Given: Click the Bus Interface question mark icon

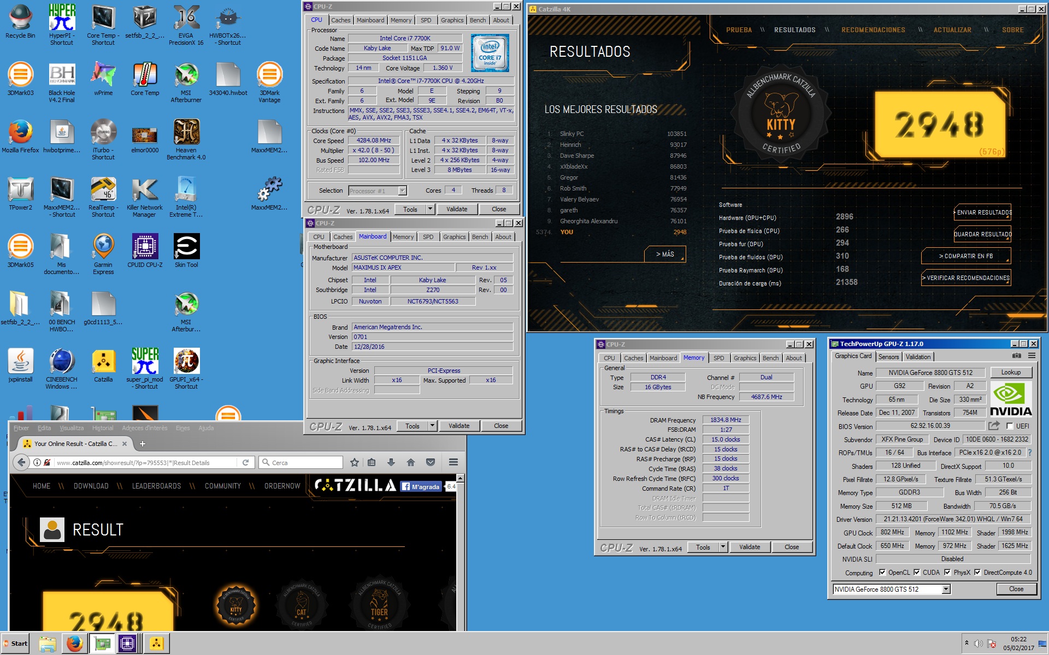Looking at the screenshot, I should click(1029, 452).
